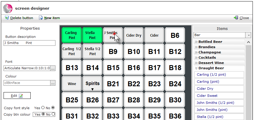
Task: Select Stella (1/2 pint) item
Action: (219, 117)
